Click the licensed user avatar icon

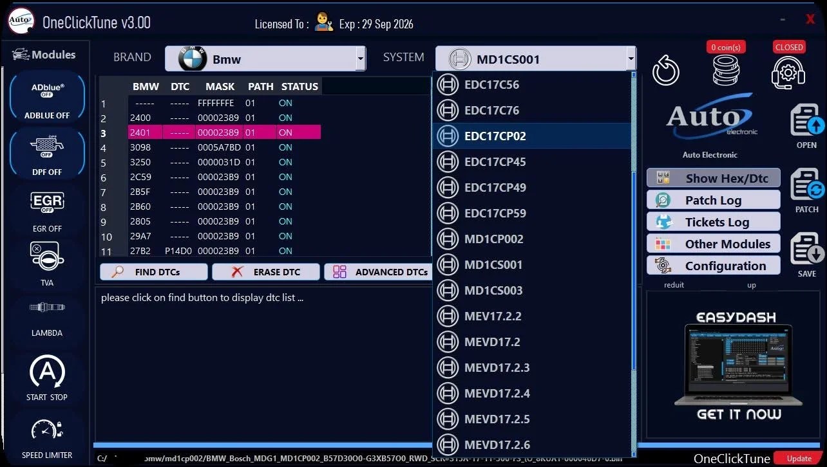(x=324, y=23)
